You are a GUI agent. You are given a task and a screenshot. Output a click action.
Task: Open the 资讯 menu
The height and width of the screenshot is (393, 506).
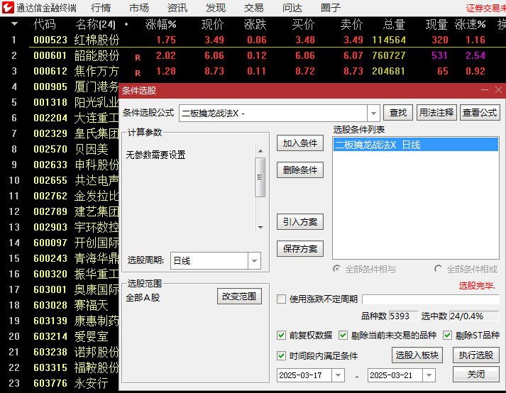click(x=177, y=8)
